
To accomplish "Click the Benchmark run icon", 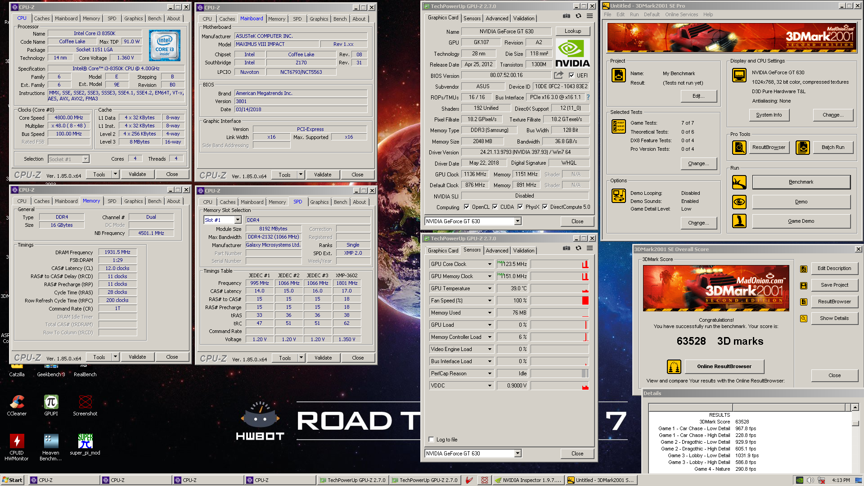I will click(739, 182).
